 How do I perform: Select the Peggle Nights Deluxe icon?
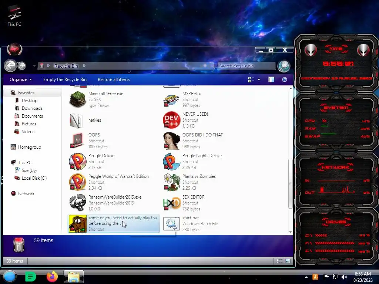pyautogui.click(x=171, y=162)
